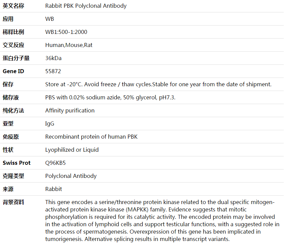Select the Polyclonal Antibody clone type value
The width and height of the screenshot is (284, 243).
[71, 176]
